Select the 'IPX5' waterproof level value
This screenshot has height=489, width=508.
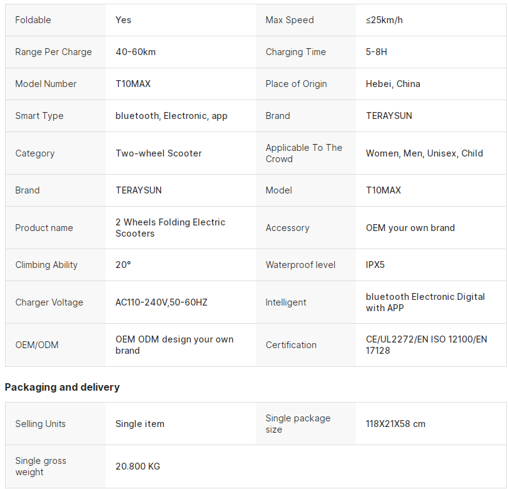pos(375,265)
